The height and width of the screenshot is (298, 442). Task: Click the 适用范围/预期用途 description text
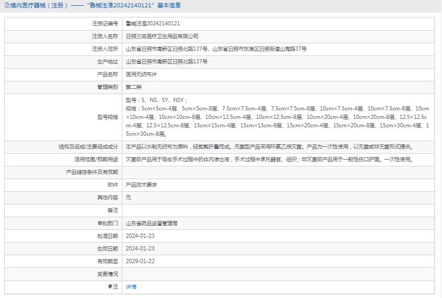pos(269,160)
